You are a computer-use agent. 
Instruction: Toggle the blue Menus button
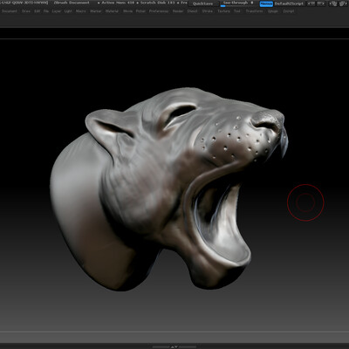point(266,3)
